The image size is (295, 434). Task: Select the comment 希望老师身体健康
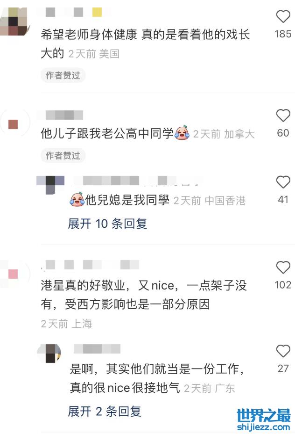(x=145, y=44)
